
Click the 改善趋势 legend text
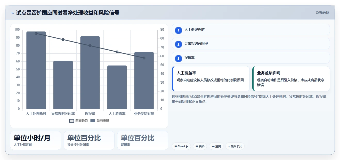(82, 121)
